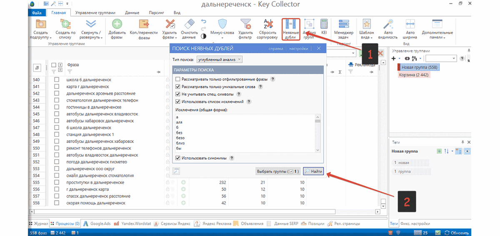500x236 pixels.
Task: Toggle Рассматривать только уникальные слова checkbox
Action: (x=178, y=86)
